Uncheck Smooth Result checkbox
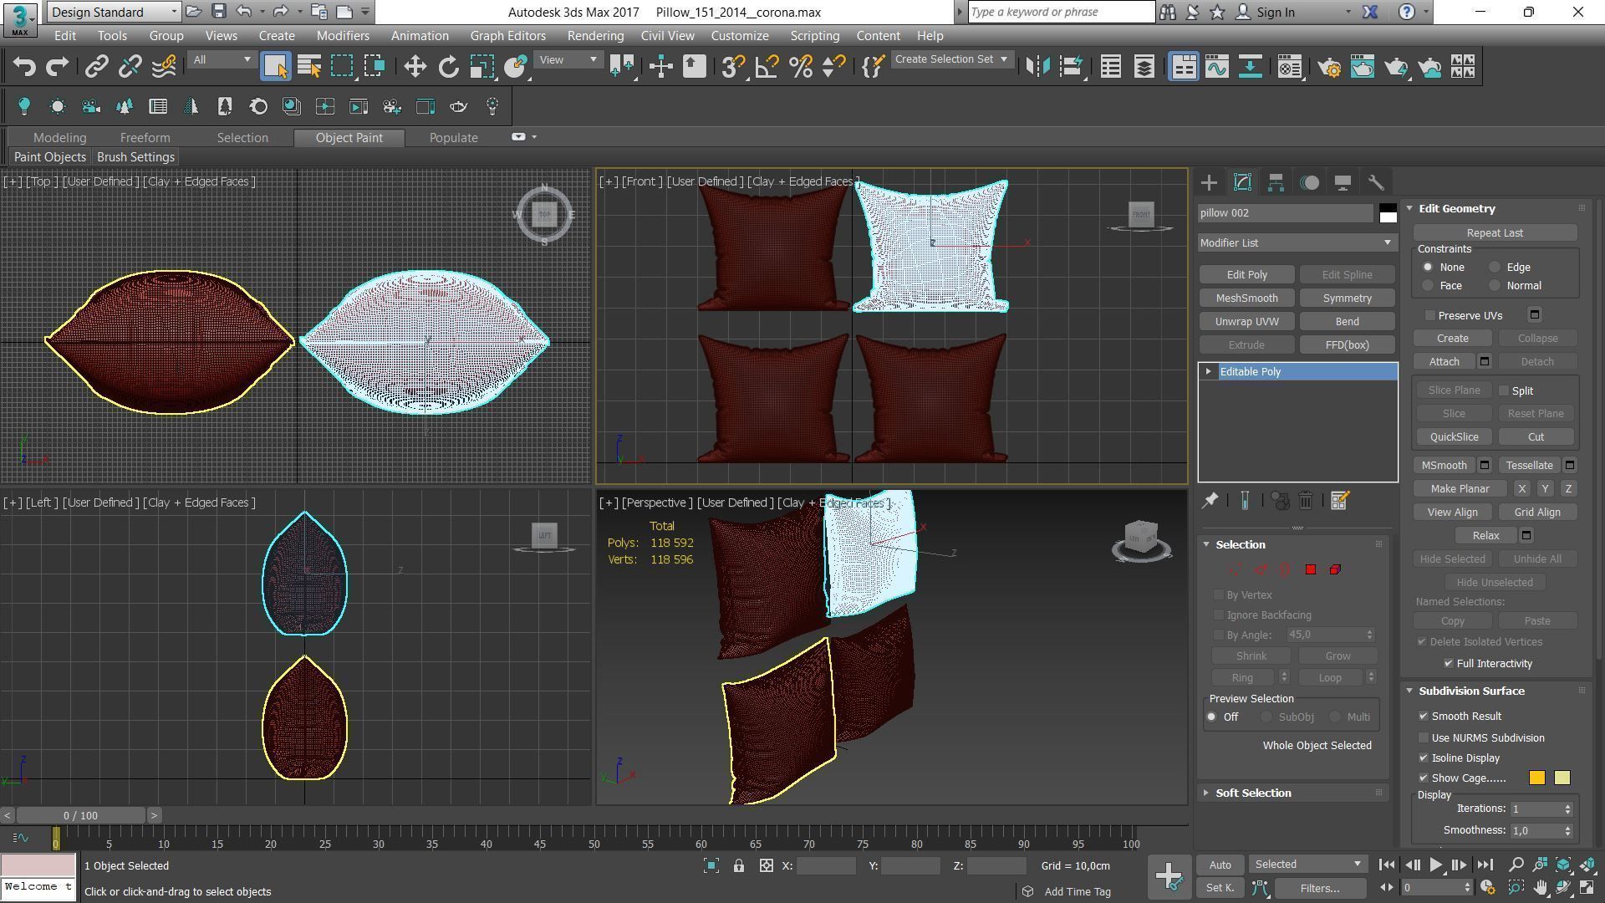 pos(1424,717)
